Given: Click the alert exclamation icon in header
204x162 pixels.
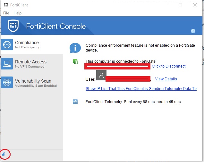Looking at the screenshot, I should (193, 31).
